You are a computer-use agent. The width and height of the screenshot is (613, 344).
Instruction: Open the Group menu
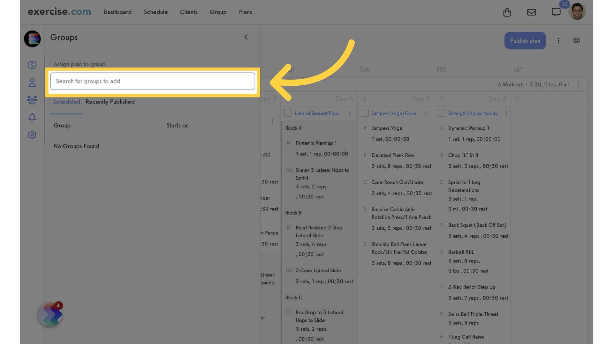coord(218,12)
